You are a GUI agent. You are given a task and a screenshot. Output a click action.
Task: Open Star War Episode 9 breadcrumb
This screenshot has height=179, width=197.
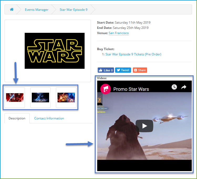pyautogui.click(x=74, y=10)
